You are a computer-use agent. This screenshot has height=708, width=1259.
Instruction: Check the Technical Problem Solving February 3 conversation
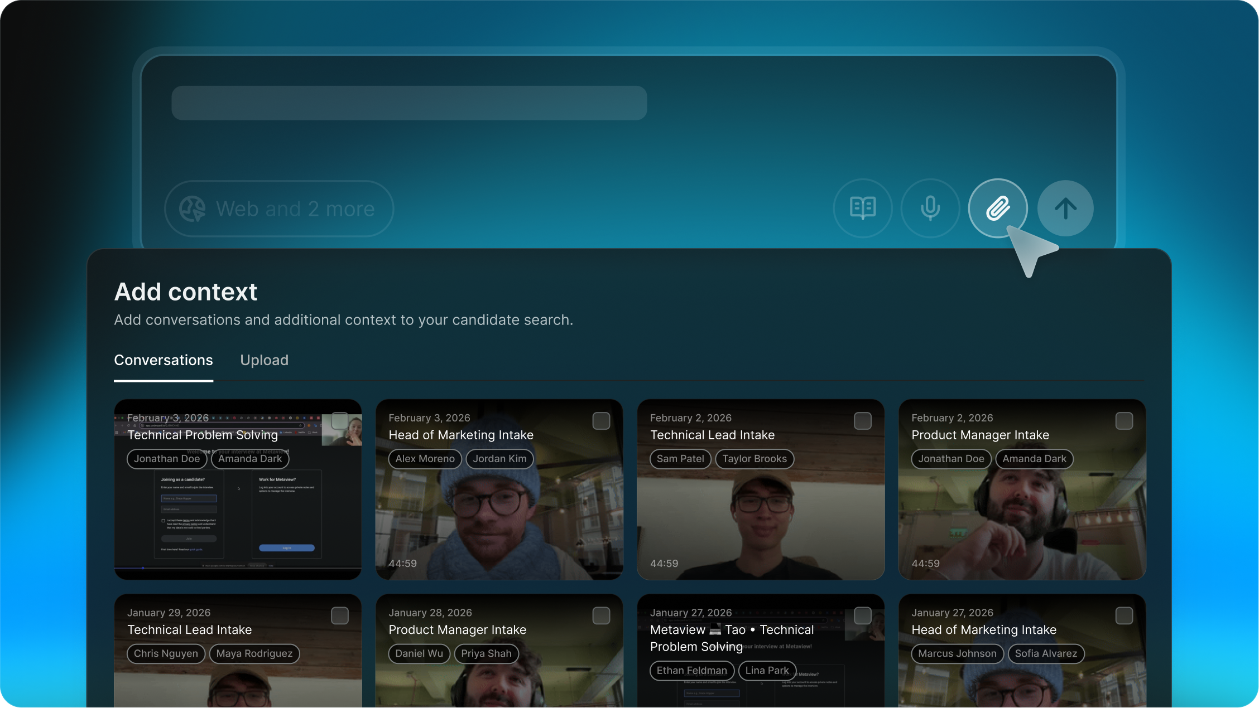pyautogui.click(x=339, y=420)
